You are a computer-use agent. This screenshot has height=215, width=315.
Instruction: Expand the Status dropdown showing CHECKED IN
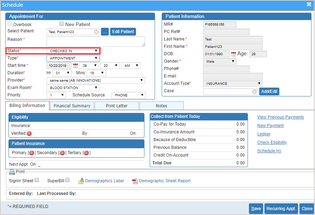tap(73, 51)
